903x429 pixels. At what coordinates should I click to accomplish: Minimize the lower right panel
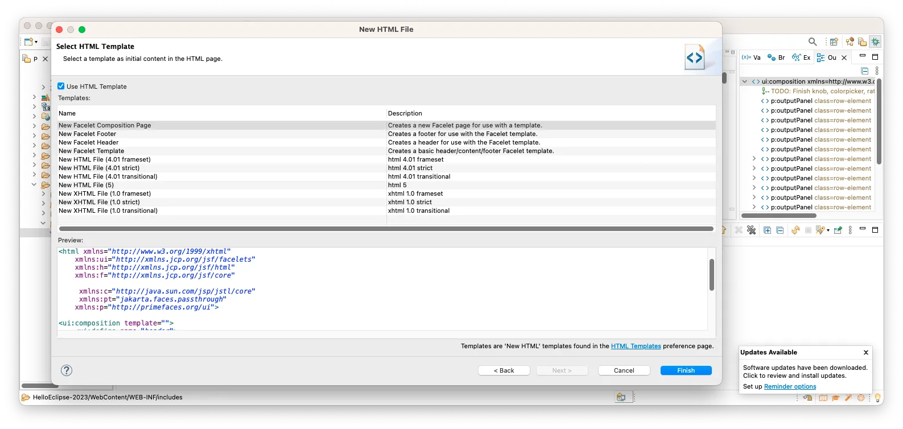click(x=863, y=229)
